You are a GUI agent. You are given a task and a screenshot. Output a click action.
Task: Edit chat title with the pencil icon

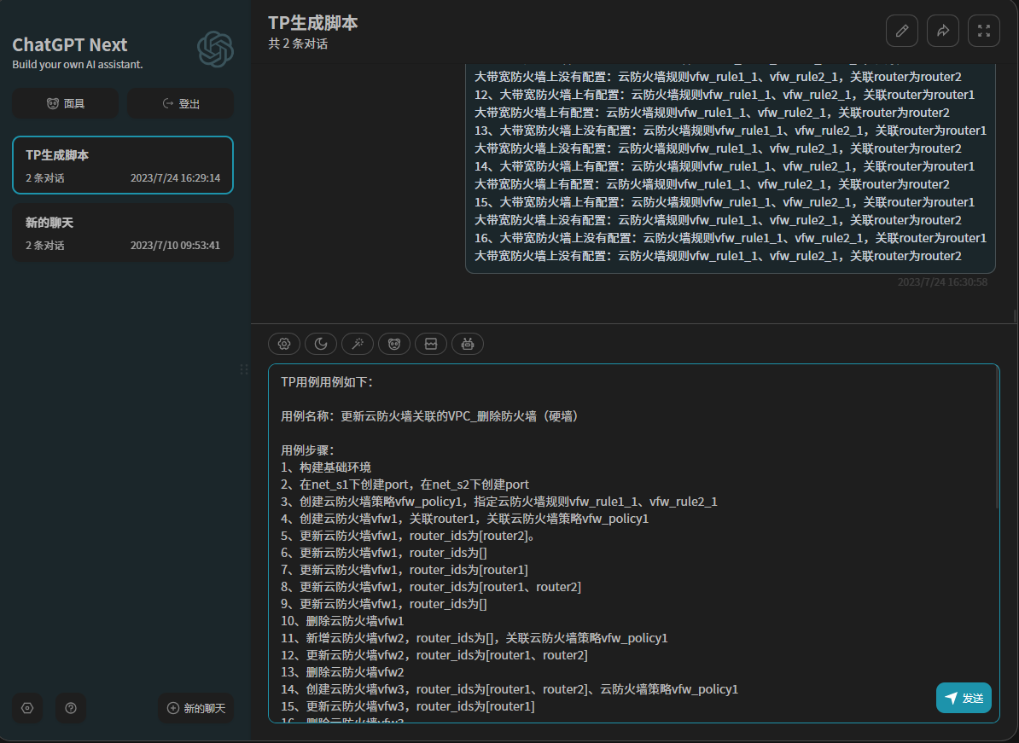(902, 31)
